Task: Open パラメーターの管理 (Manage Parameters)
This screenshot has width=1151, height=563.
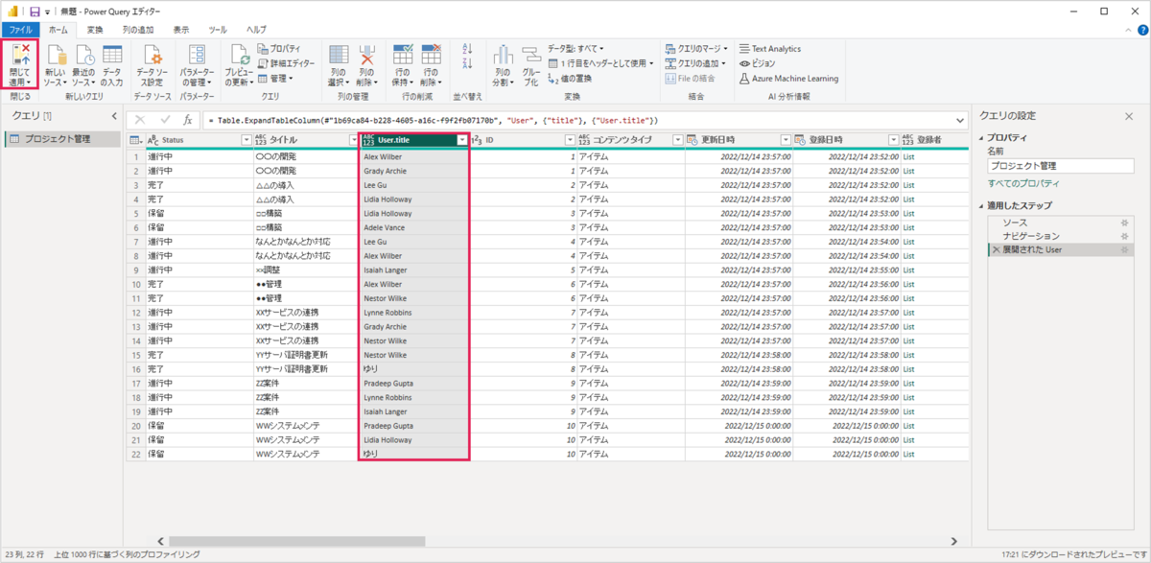Action: (x=198, y=66)
